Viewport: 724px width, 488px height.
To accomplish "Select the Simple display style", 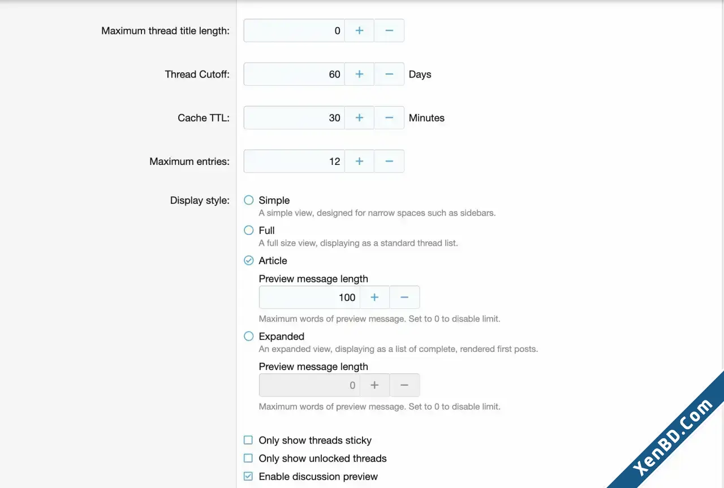I will point(248,200).
